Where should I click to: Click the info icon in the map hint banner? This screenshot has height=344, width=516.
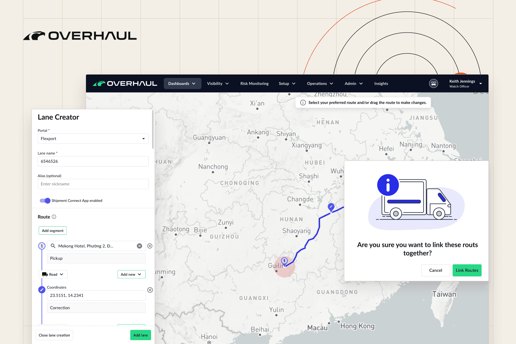303,103
